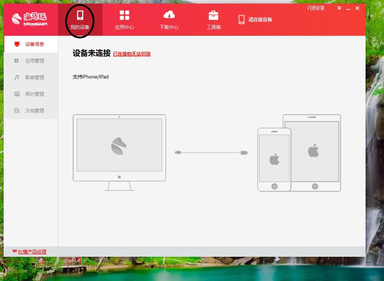
Task: Click the 请连接设备 connect device indicator
Action: 255,19
